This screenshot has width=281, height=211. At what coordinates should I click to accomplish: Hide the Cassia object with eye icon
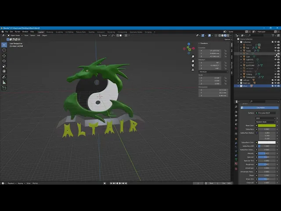(x=275, y=51)
